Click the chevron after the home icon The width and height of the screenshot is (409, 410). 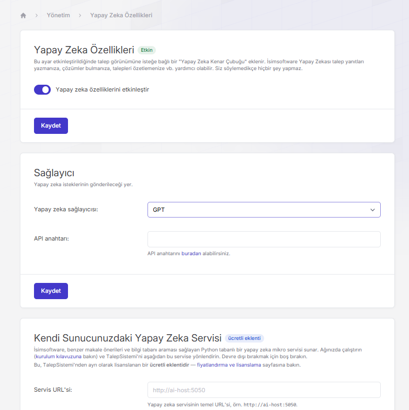(x=37, y=16)
